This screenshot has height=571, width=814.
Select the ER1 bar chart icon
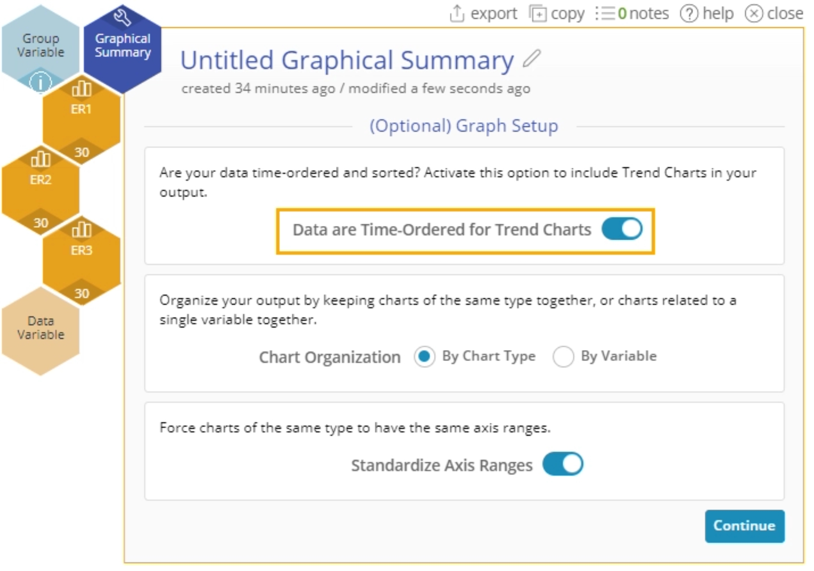click(81, 89)
